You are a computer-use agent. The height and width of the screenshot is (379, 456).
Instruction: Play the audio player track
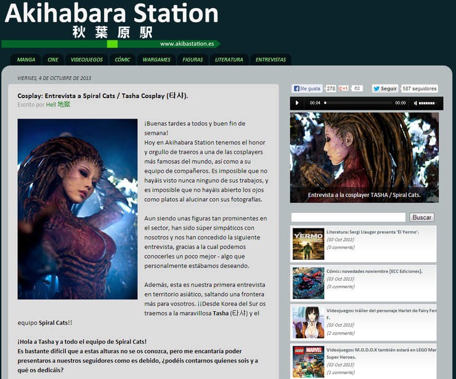click(297, 103)
